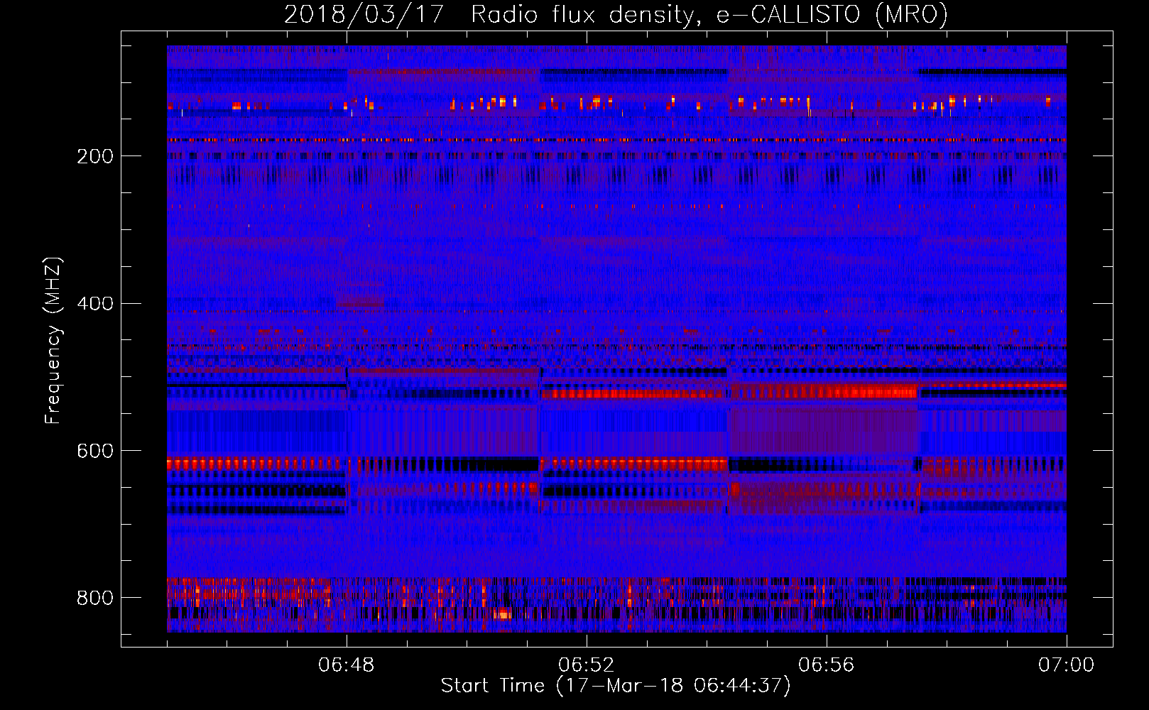Click the 'Start Time (17-Mar-18 06:44:37)' label

click(616, 686)
